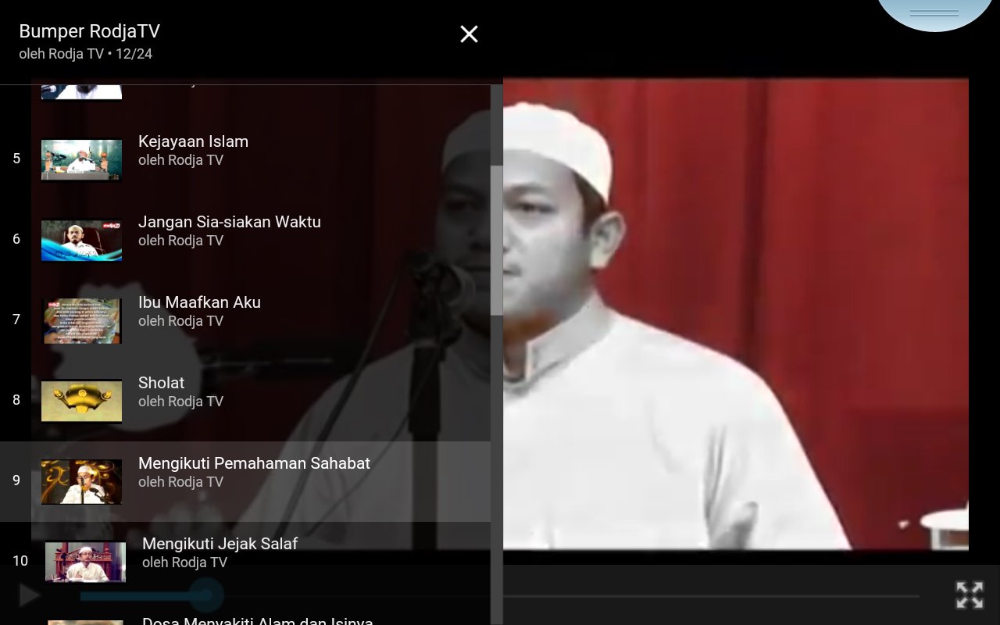The image size is (1000, 625).
Task: Click playlist item number 5
Action: click(16, 159)
